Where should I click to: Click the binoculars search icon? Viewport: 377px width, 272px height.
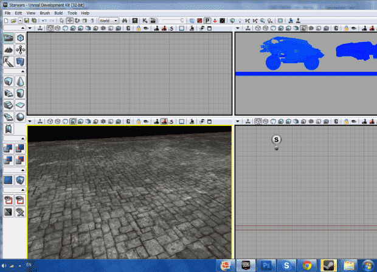point(124,20)
